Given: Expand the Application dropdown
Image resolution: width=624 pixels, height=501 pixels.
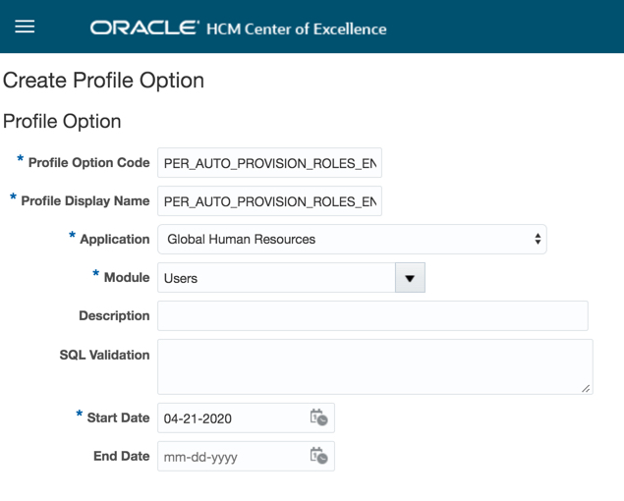Looking at the screenshot, I should tap(352, 239).
